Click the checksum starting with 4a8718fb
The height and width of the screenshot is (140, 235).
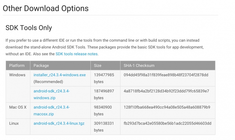(x=167, y=91)
